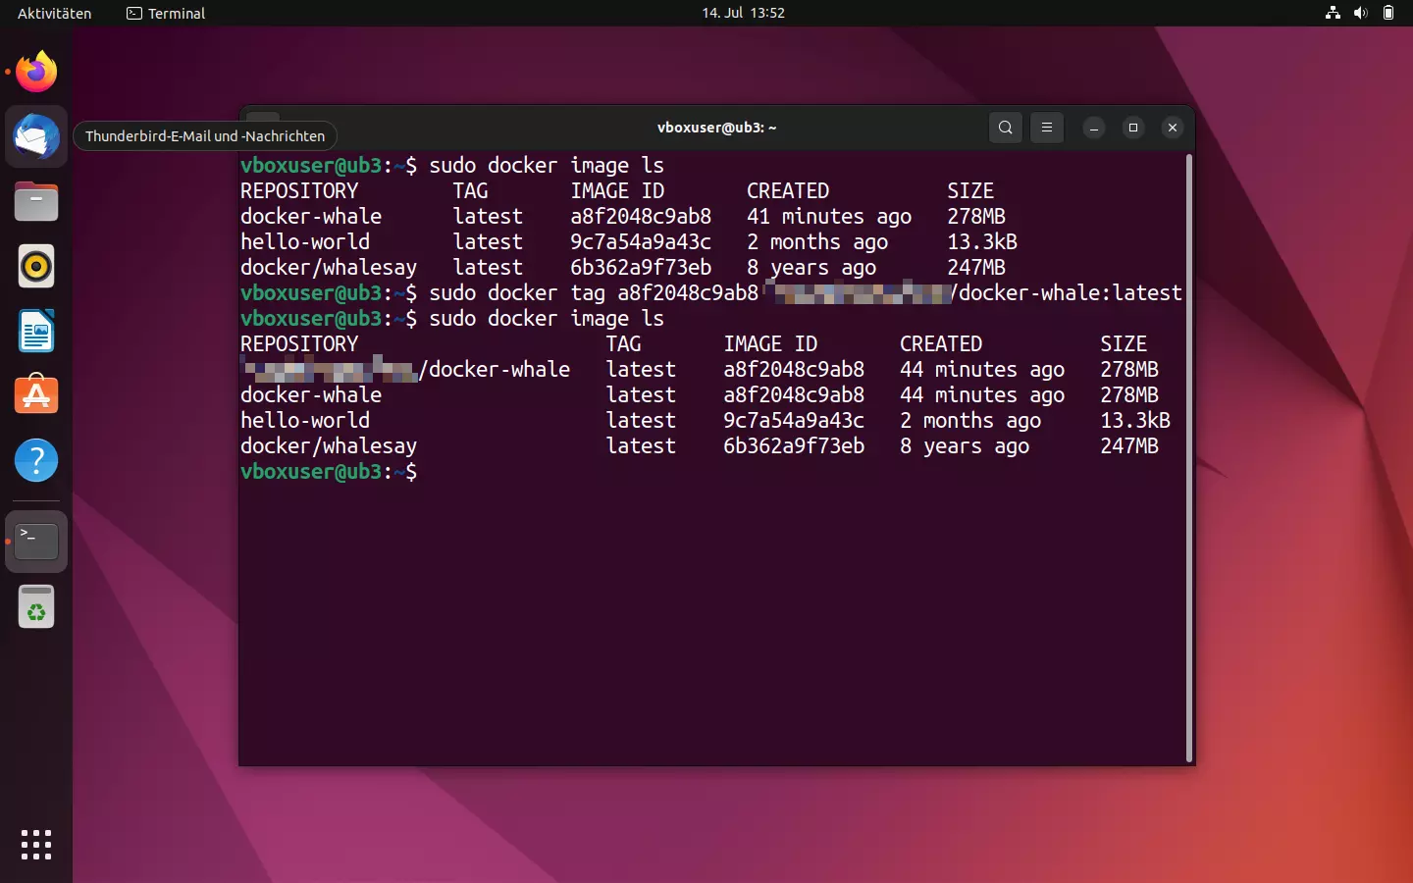Screen dimensions: 1413x883
Task: Open the Terminal hamburger menu
Action: pyautogui.click(x=1047, y=128)
